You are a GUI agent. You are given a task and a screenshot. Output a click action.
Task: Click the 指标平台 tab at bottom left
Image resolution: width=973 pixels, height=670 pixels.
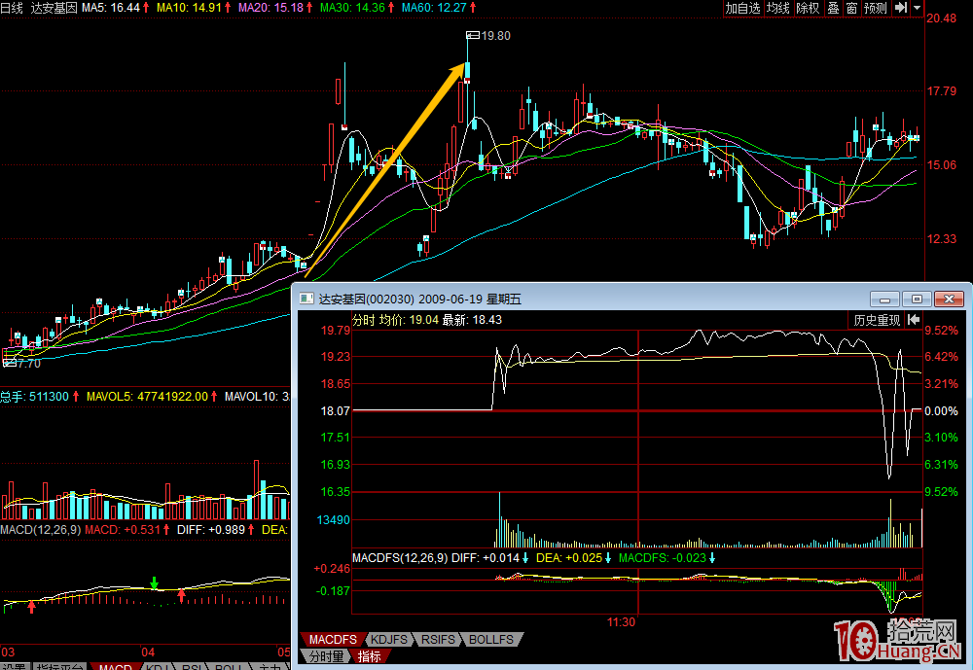click(x=59, y=666)
